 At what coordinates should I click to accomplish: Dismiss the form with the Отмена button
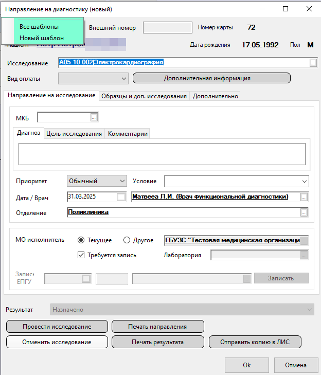point(296,365)
